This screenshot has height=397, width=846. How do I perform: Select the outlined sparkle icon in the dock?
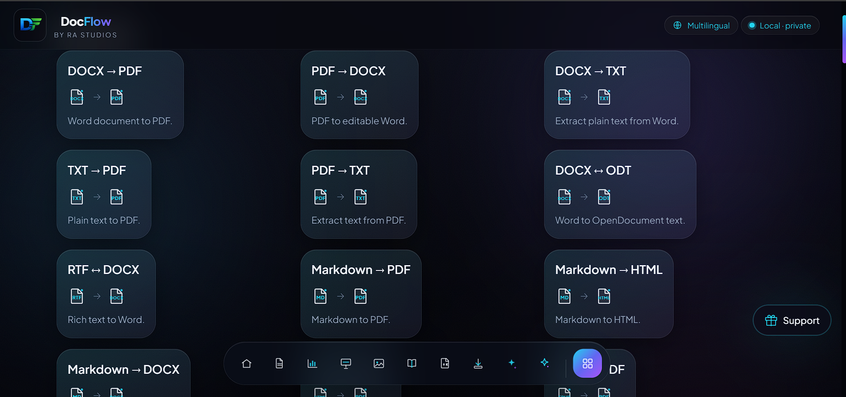coord(545,363)
